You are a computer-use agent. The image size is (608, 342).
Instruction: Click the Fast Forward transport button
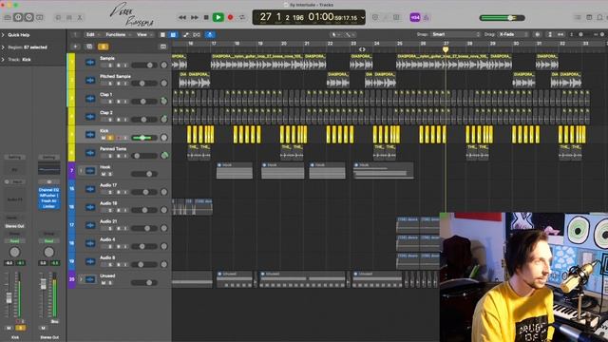click(x=194, y=17)
